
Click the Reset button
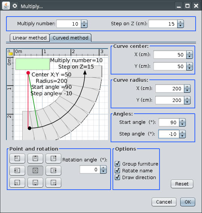point(182,184)
